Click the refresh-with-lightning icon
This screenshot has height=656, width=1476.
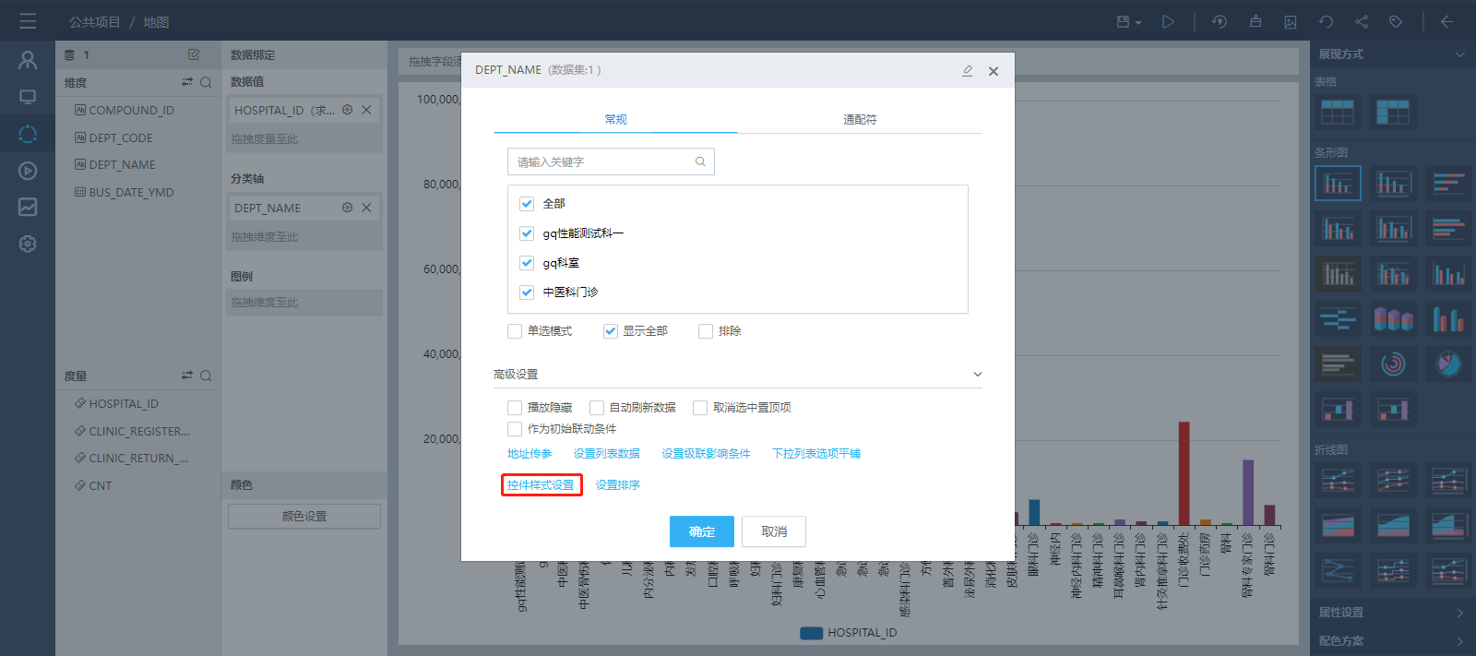tap(1220, 21)
